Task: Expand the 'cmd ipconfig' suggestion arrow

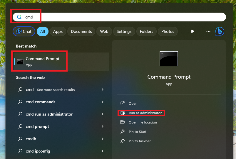Action: tap(102, 151)
